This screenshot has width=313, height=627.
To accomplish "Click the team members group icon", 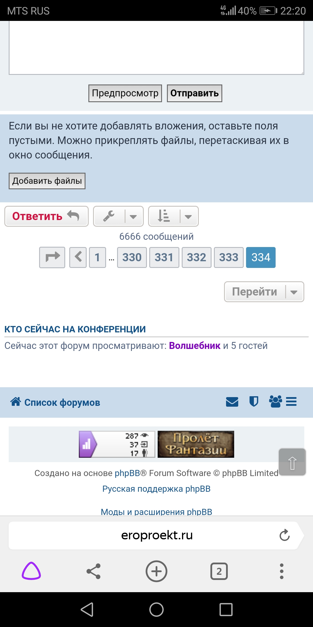I will tap(275, 402).
